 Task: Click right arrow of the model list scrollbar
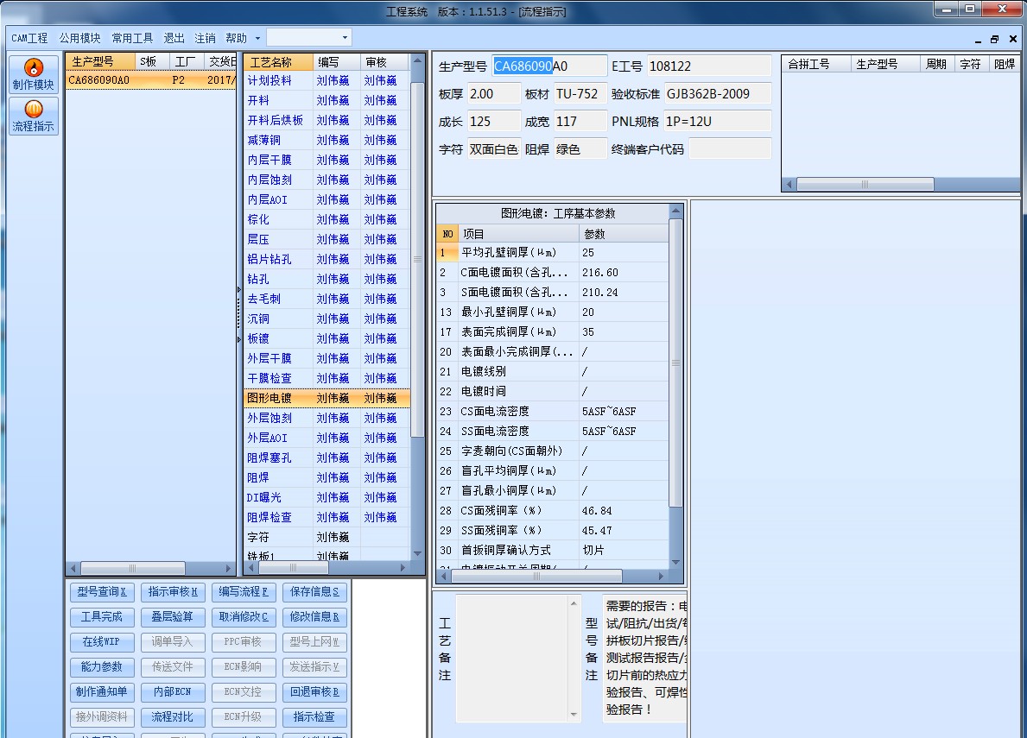coord(229,569)
